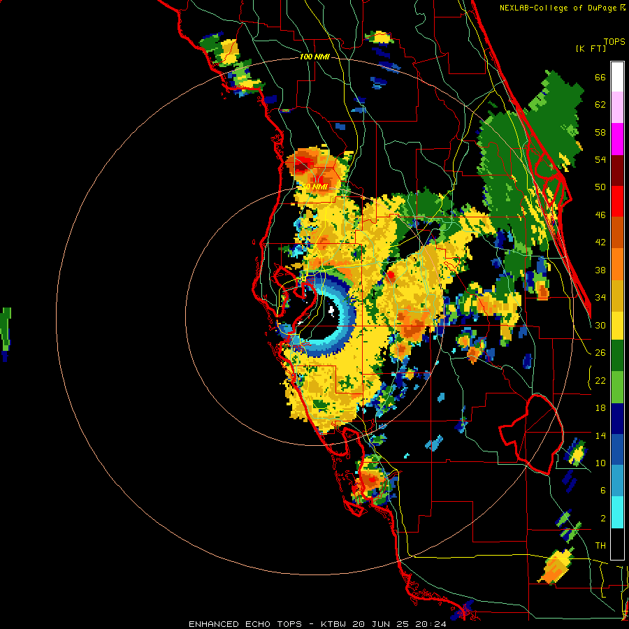Viewport: 629px width, 629px height.
Task: Select the bright yellow legend swatch
Action: pos(617,325)
